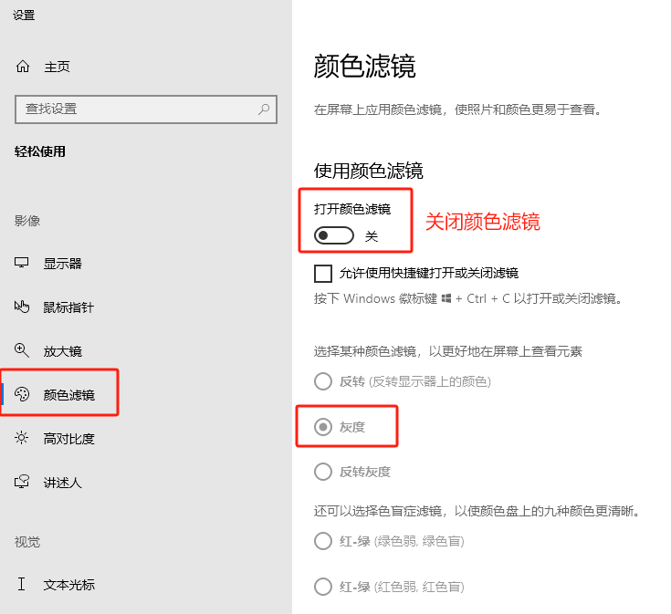Click the mouse pointer icon
The width and height of the screenshot is (671, 614).
(23, 307)
